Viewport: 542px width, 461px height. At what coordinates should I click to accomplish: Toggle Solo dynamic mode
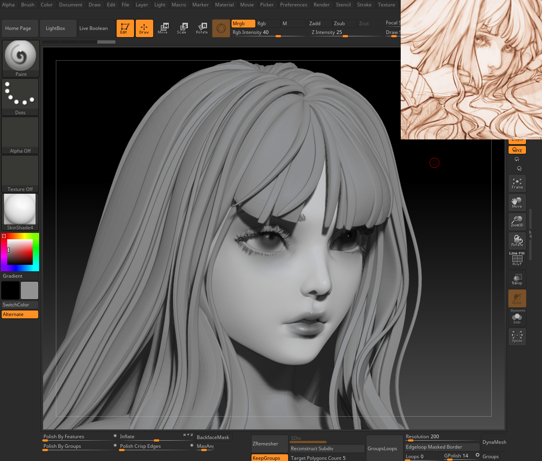click(517, 318)
